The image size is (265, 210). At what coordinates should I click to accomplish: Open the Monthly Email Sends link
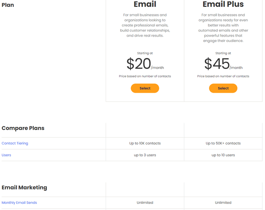click(19, 203)
